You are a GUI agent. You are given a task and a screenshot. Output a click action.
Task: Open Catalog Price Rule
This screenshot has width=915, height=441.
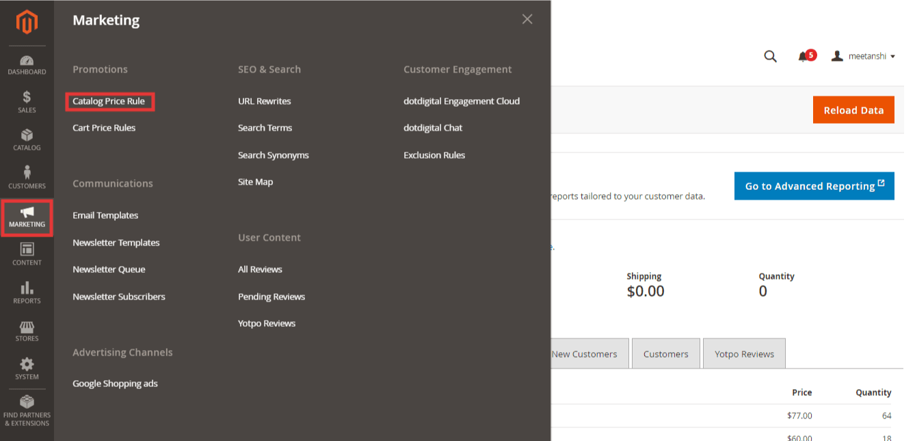point(109,101)
